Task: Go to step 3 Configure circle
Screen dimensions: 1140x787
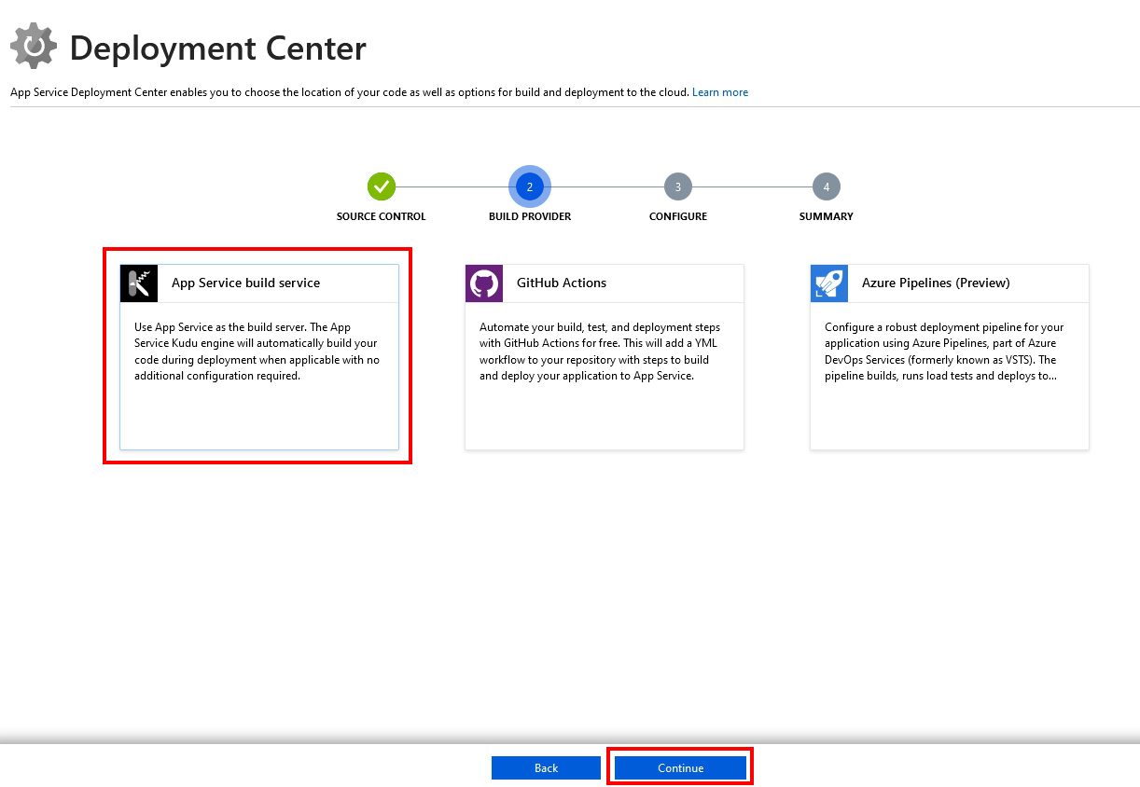Action: (x=678, y=186)
